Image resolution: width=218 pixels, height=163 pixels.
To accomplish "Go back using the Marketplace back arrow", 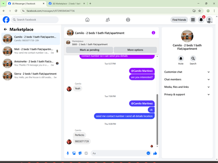I will point(5,29).
